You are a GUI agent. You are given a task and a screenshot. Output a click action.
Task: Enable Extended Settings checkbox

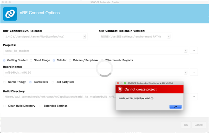click(x=40, y=106)
